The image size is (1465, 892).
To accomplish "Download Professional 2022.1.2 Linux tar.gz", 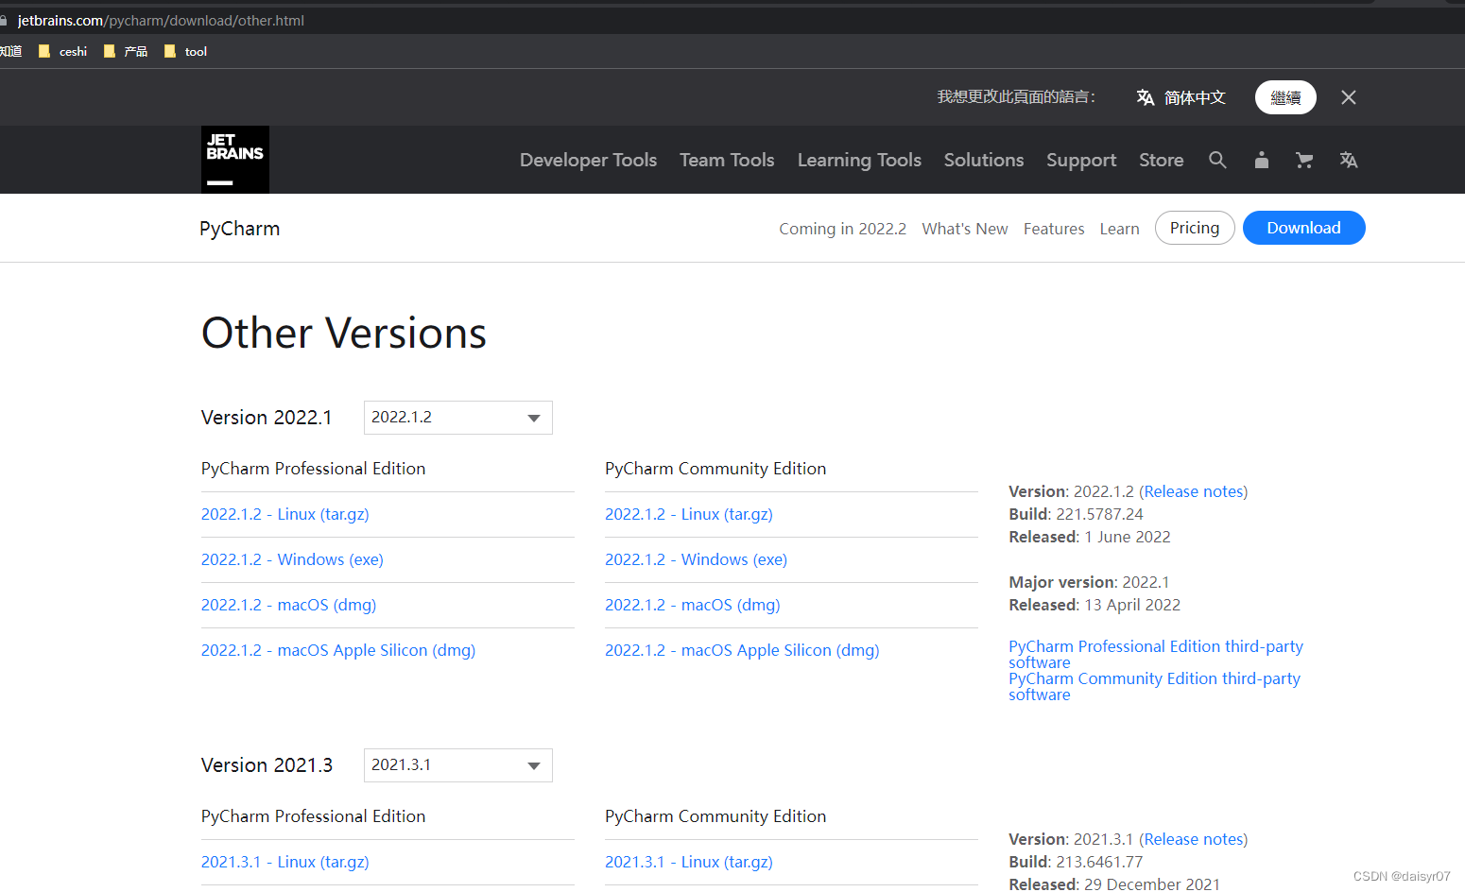I will (x=285, y=514).
